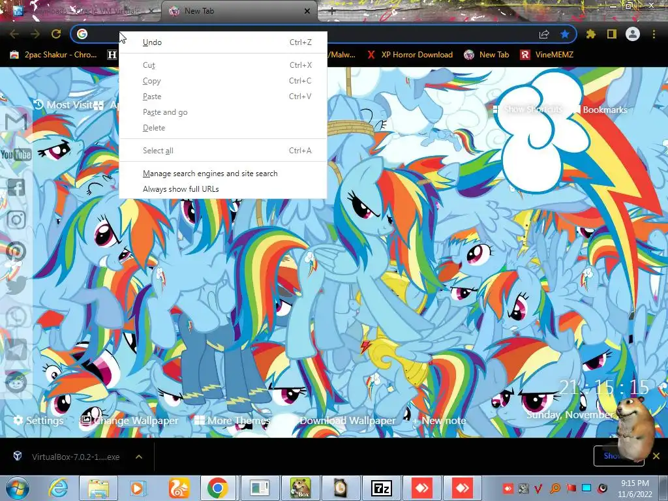This screenshot has width=668, height=501.
Task: Click Download Wallpaper
Action: tap(347, 421)
